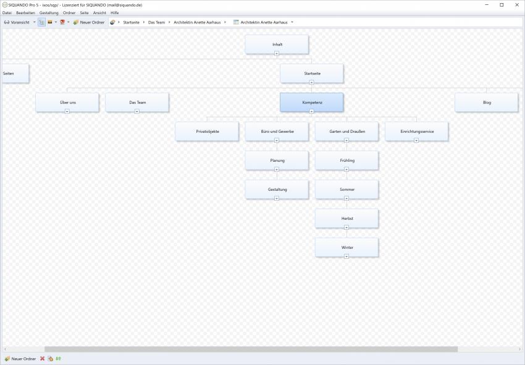Click the root breadcrumb icon before Startseite
The width and height of the screenshot is (525, 365).
[x=112, y=22]
